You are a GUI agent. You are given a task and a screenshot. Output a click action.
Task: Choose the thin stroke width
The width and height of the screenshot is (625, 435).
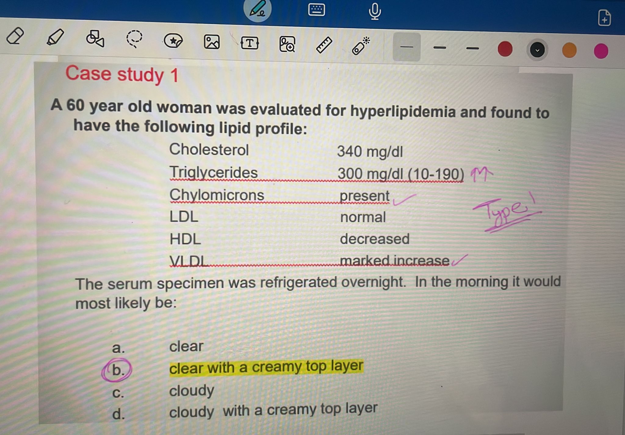(406, 47)
